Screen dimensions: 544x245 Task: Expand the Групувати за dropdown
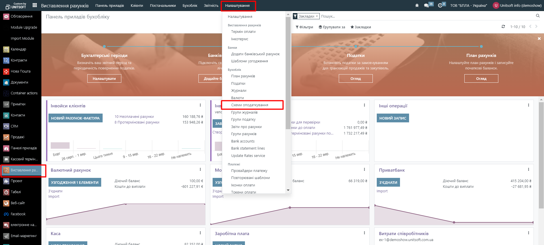[332, 27]
